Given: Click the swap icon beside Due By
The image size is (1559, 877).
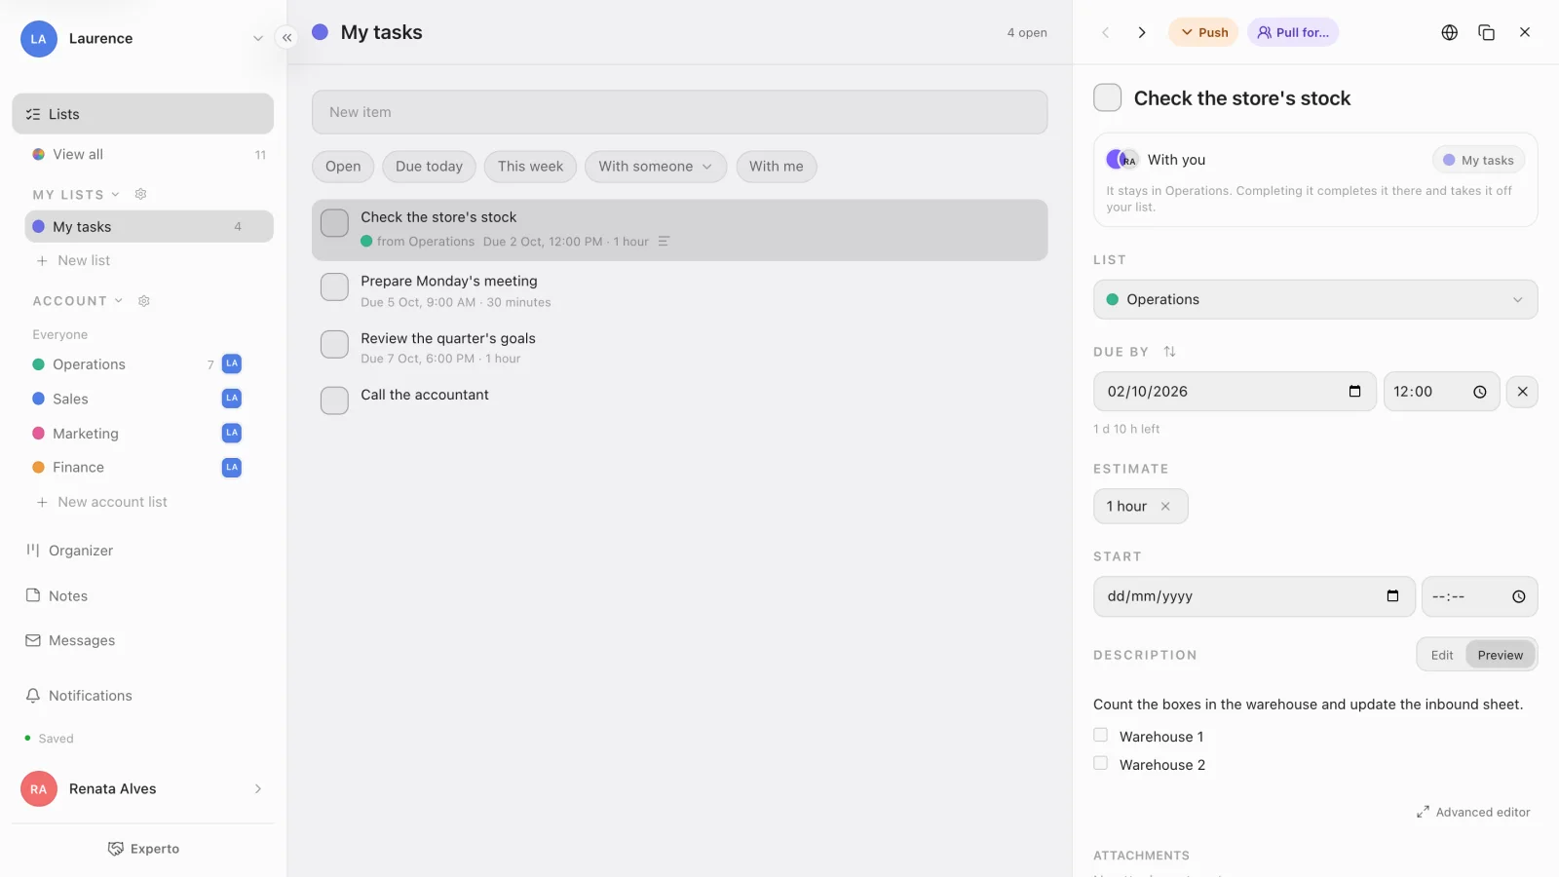Looking at the screenshot, I should [x=1170, y=352].
